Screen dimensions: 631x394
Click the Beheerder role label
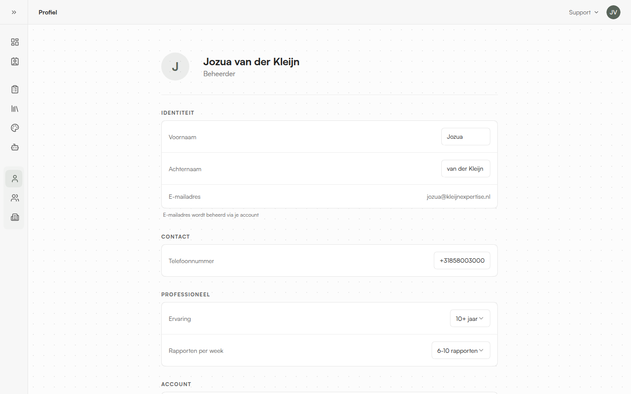coord(219,74)
